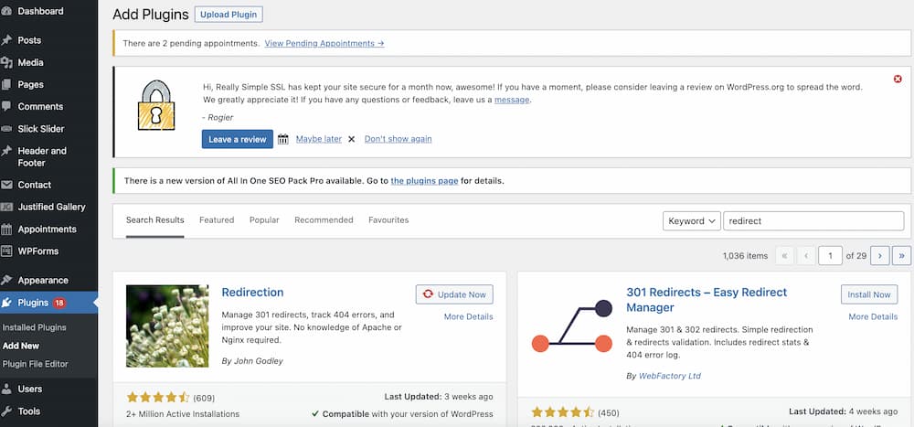Click the Slick Slider gear icon

pyautogui.click(x=6, y=129)
